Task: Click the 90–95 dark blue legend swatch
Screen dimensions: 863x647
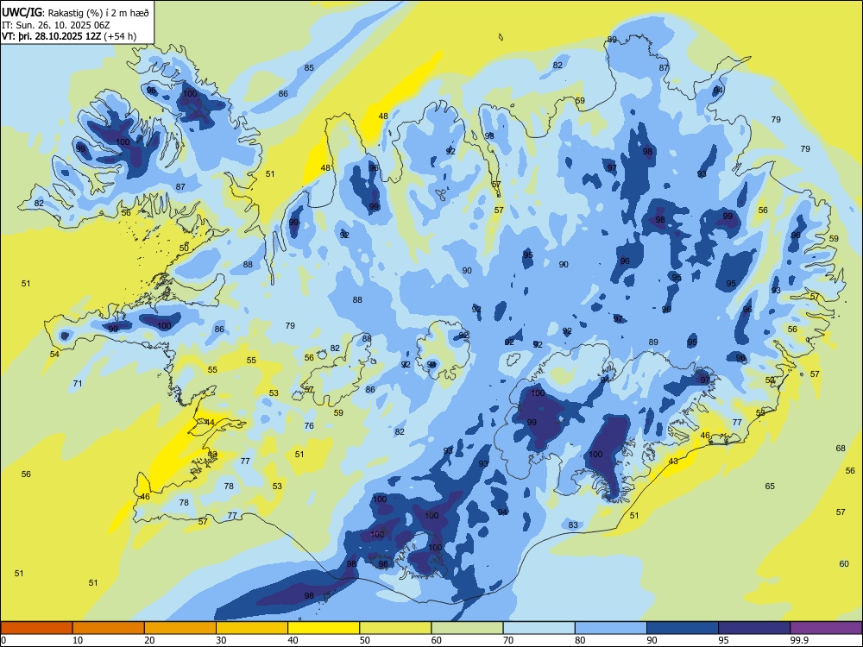Action: pyautogui.click(x=683, y=628)
